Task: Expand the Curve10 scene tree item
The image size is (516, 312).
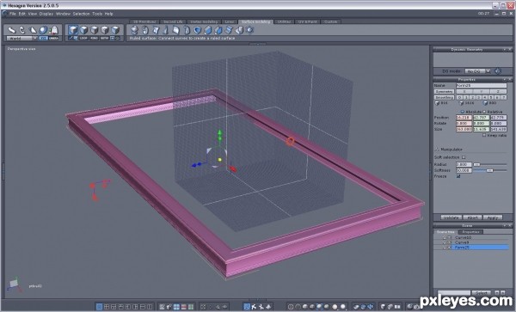Action: 444,237
